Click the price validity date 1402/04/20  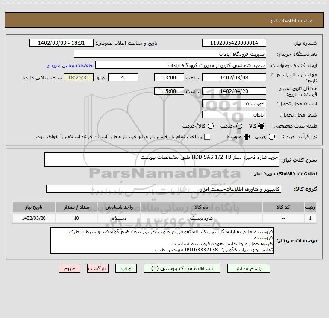(x=234, y=91)
